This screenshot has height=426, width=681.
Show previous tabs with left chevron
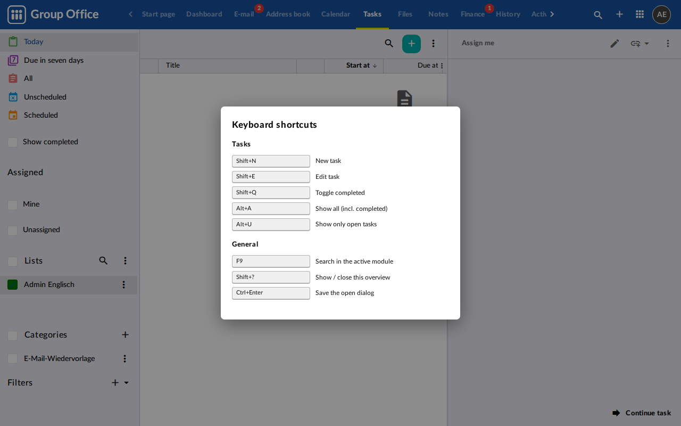point(130,14)
